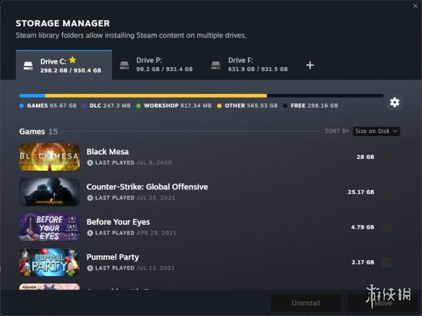Click the green WORKSHOP legend dot
The width and height of the screenshot is (422, 316).
[139, 106]
